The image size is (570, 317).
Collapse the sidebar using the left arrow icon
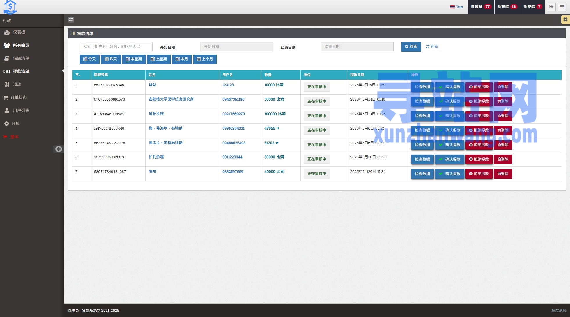coord(59,149)
